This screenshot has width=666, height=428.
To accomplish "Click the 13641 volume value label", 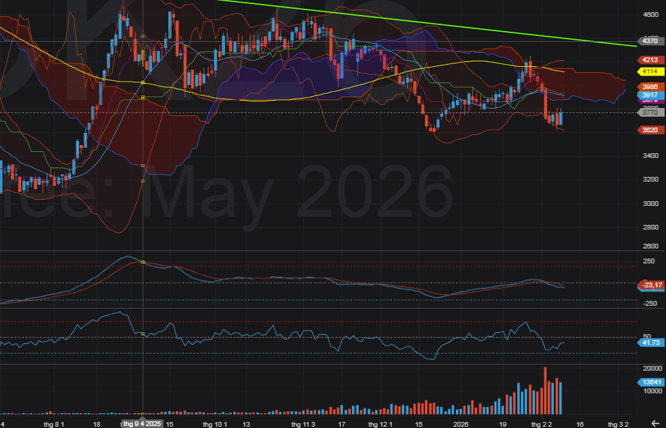I will click(x=650, y=382).
